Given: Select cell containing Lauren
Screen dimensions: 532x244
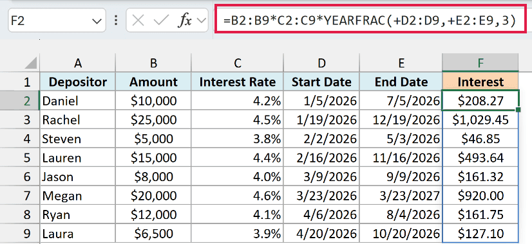Looking at the screenshot, I should [78, 157].
